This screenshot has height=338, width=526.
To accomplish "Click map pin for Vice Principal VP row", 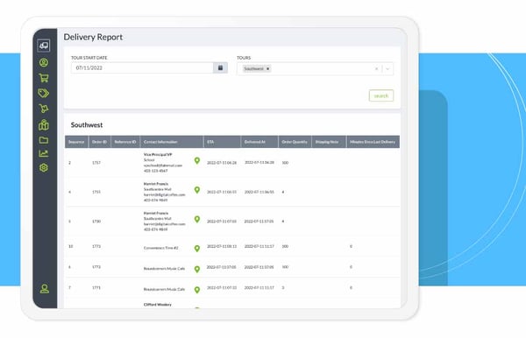I will pyautogui.click(x=197, y=161).
